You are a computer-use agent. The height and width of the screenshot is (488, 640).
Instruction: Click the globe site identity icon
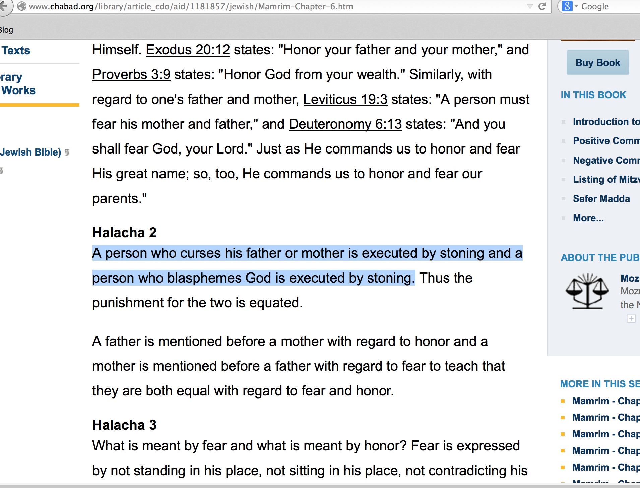tap(22, 6)
